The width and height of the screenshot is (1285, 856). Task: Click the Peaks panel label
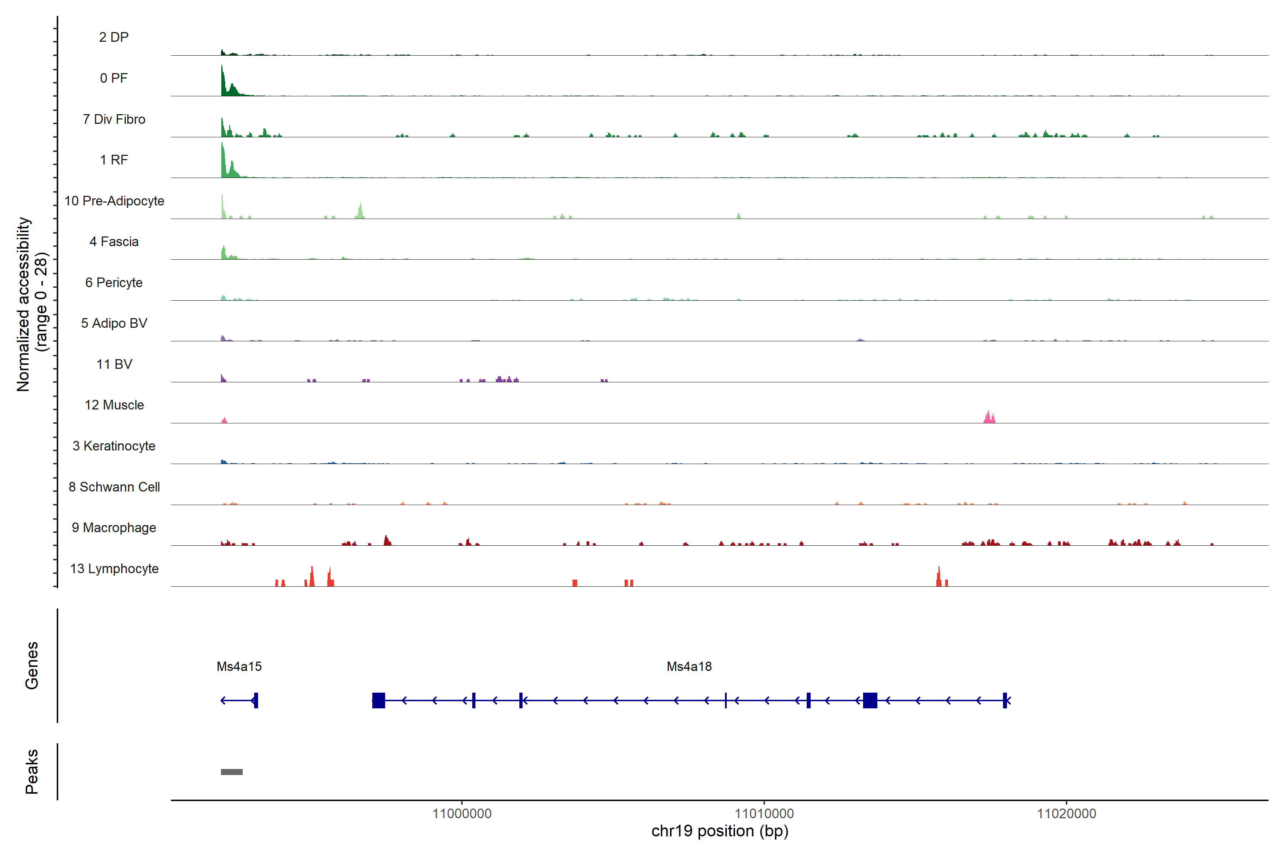[x=32, y=771]
